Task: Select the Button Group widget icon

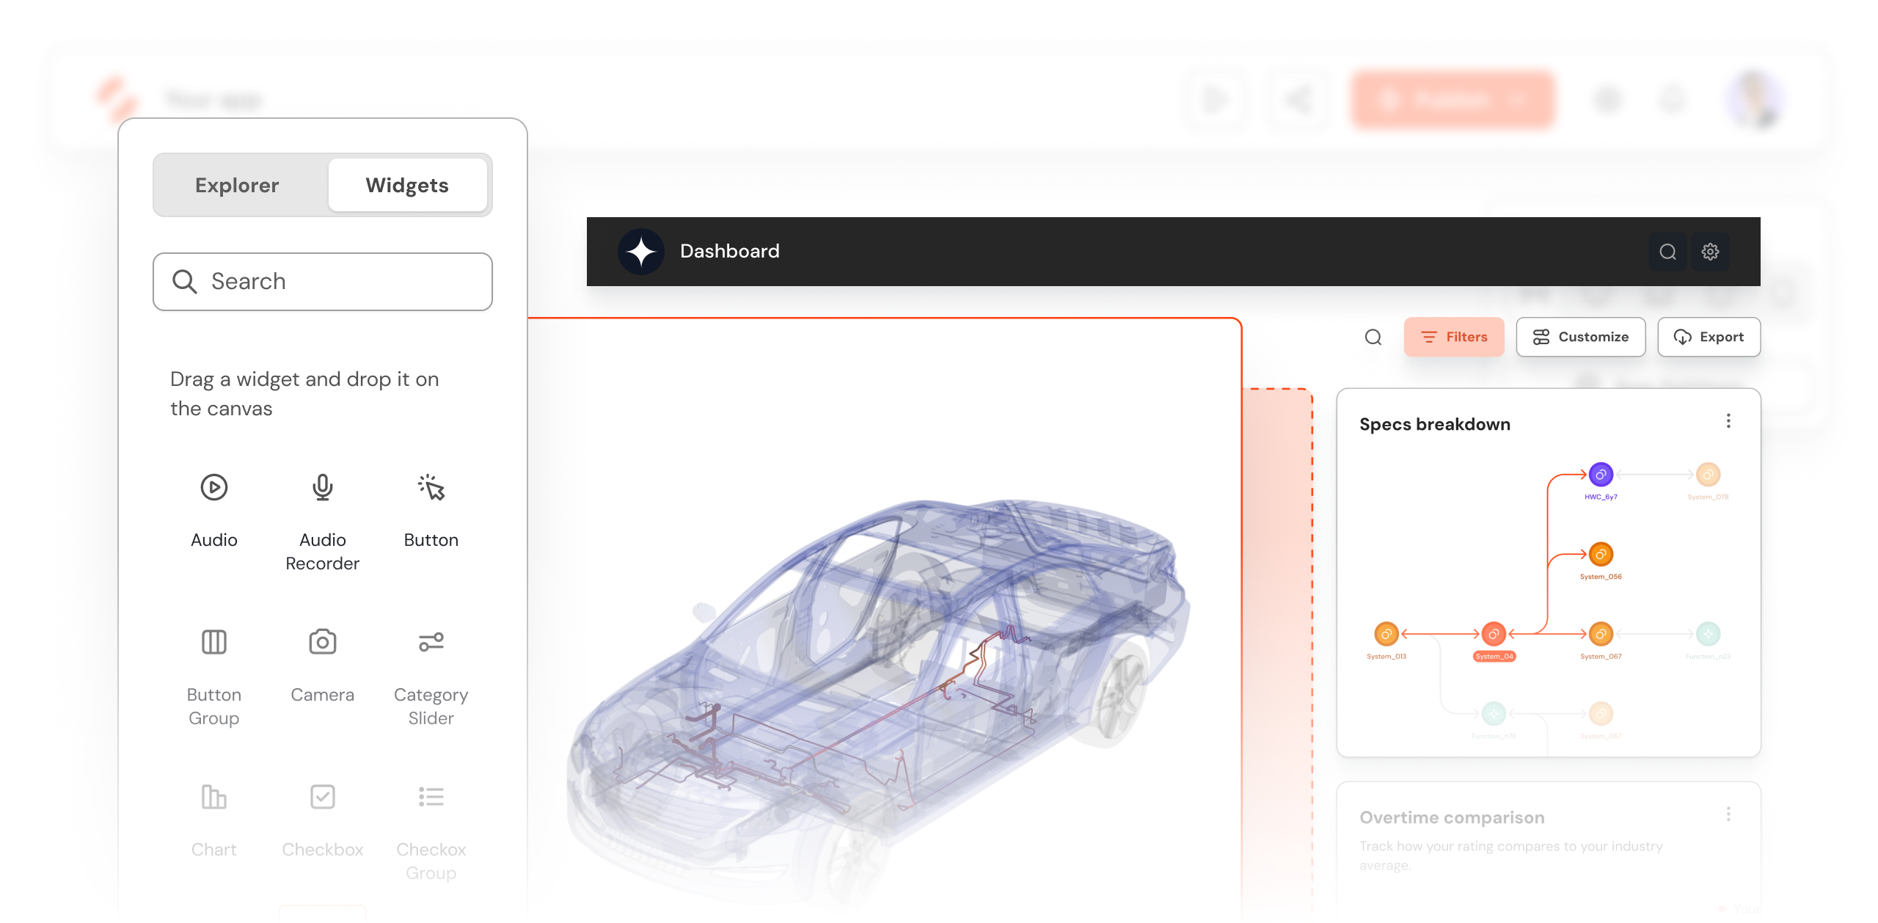Action: (x=213, y=641)
